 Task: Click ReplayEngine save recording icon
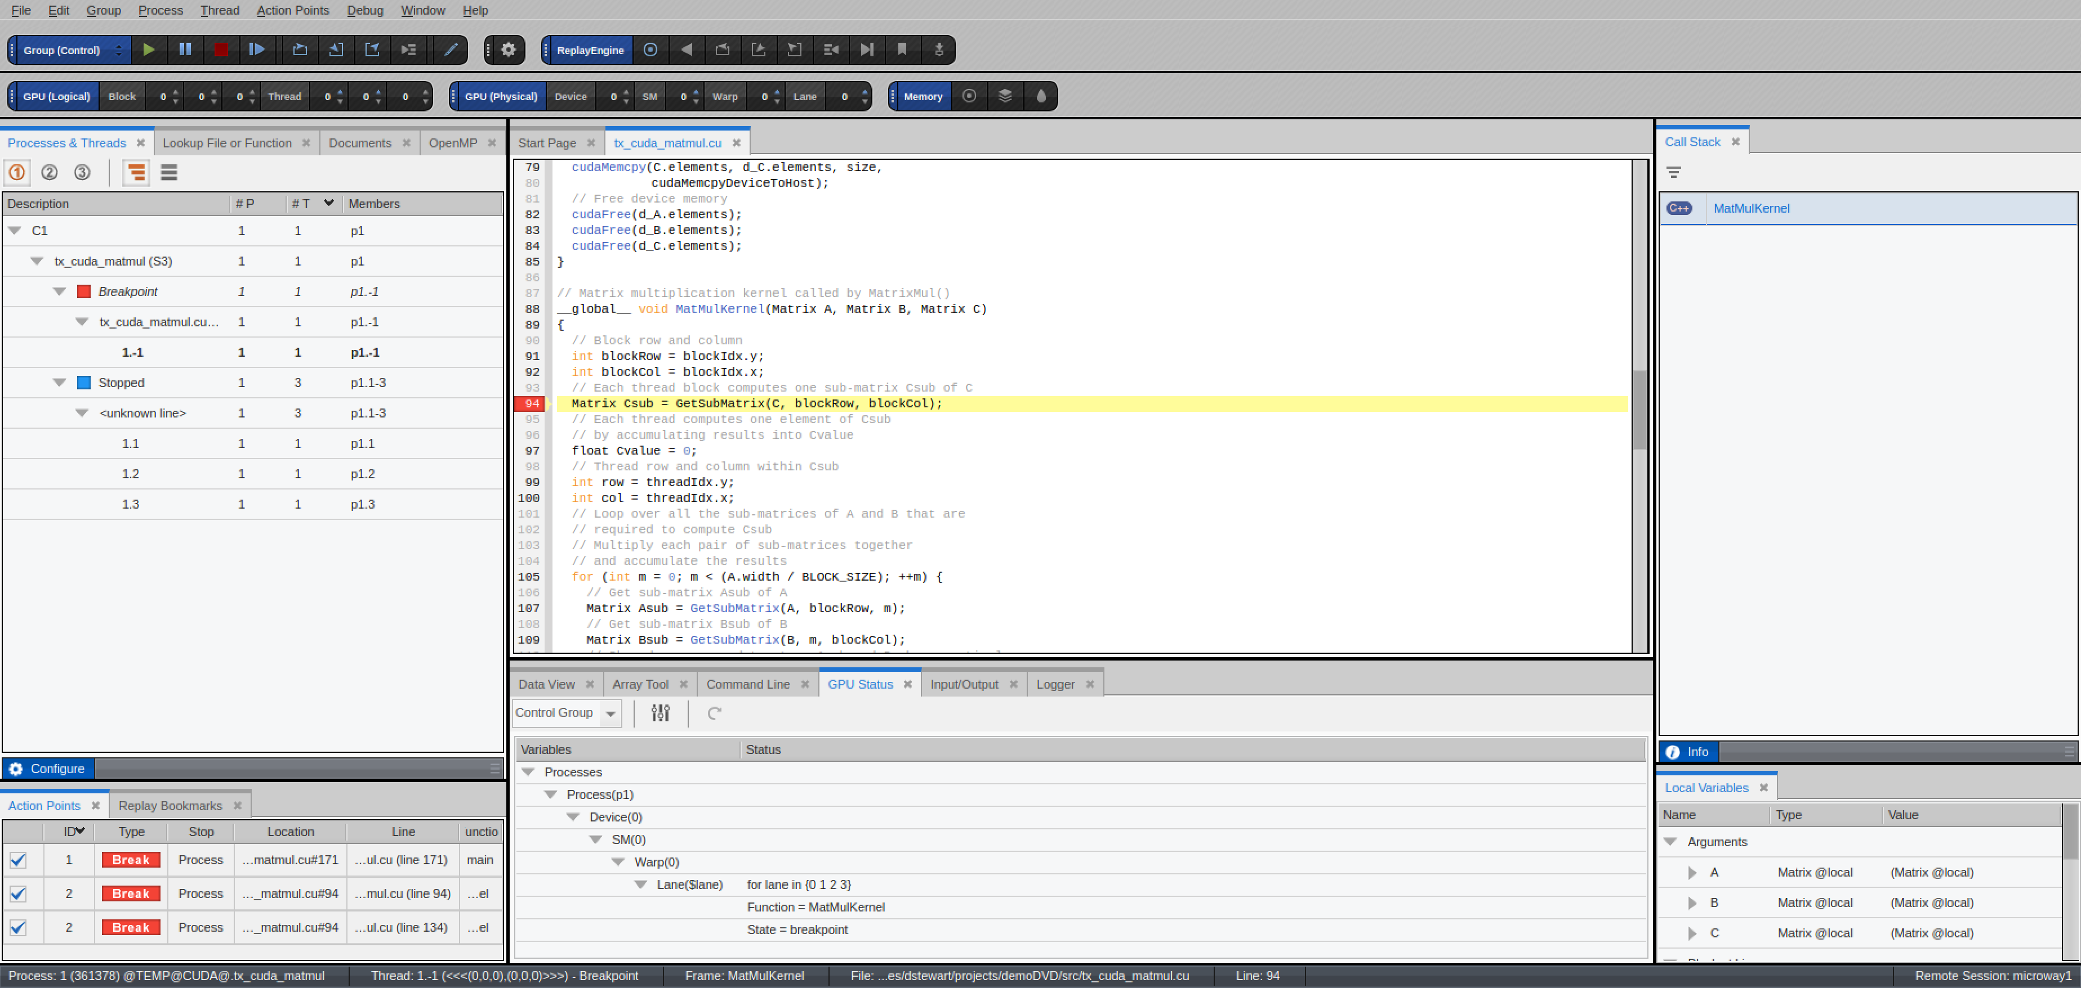point(939,50)
